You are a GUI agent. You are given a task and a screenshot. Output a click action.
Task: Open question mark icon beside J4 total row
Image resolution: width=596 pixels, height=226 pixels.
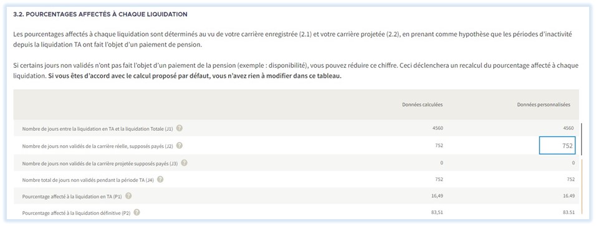pos(160,179)
